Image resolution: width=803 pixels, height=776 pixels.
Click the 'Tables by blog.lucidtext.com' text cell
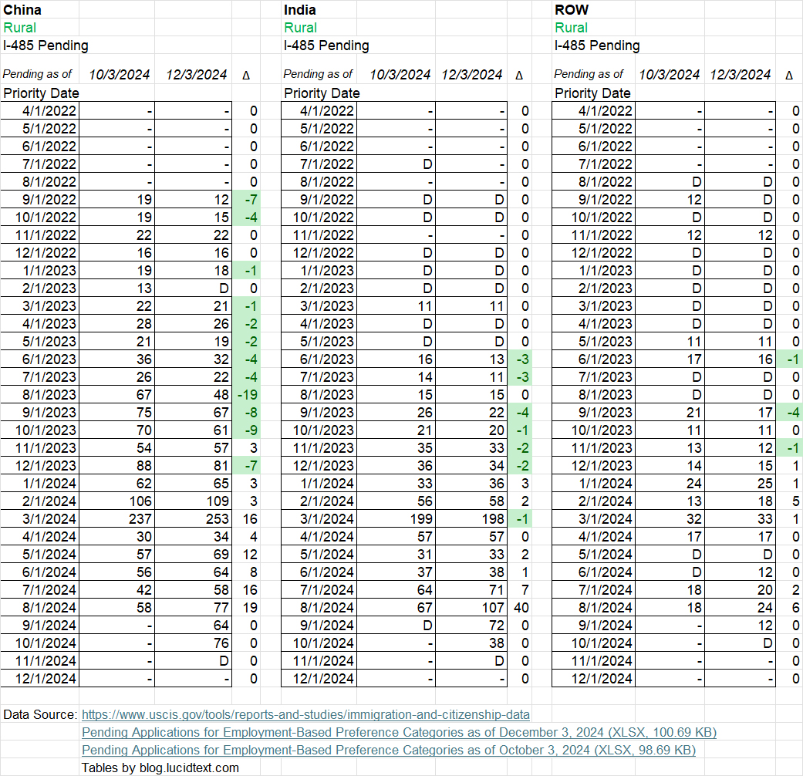click(160, 768)
